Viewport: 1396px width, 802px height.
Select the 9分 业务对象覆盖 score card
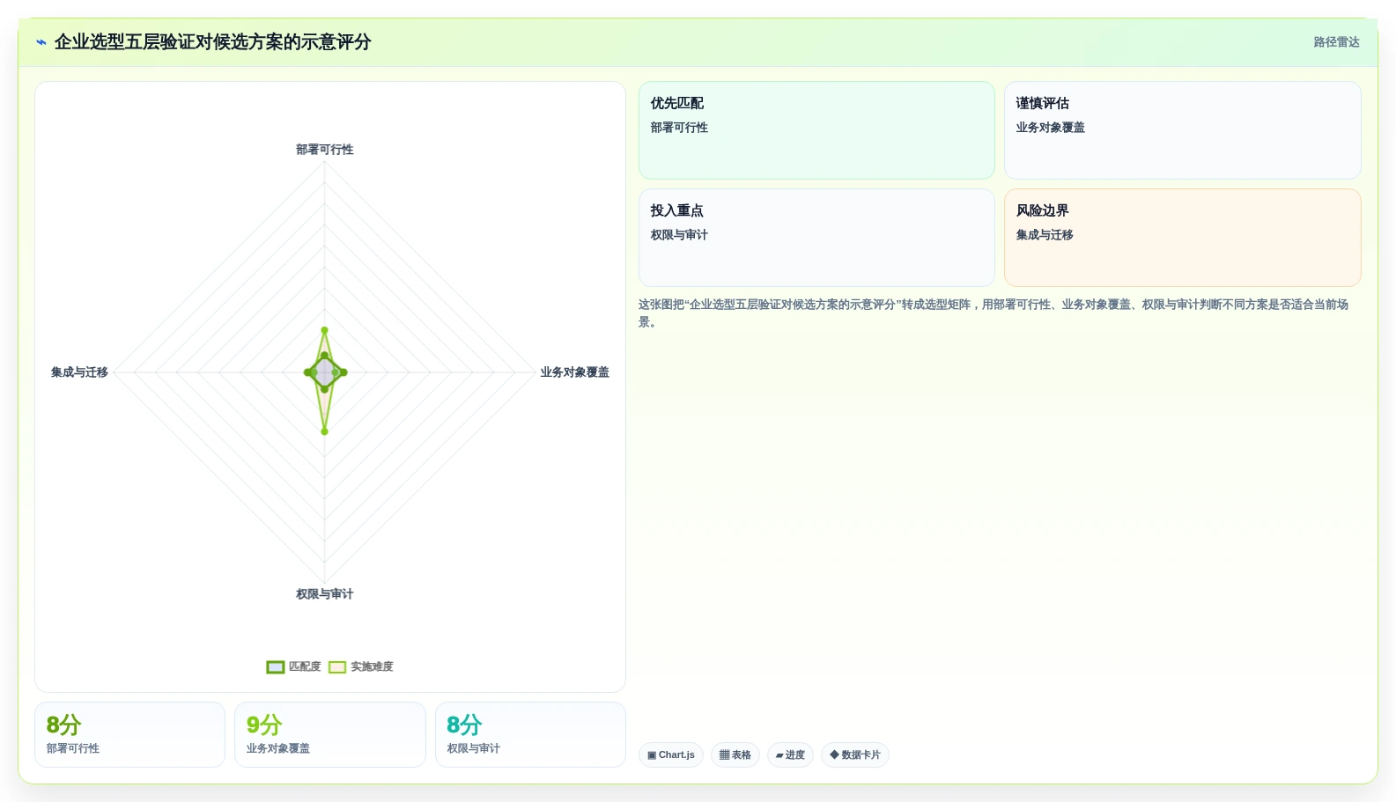point(329,734)
